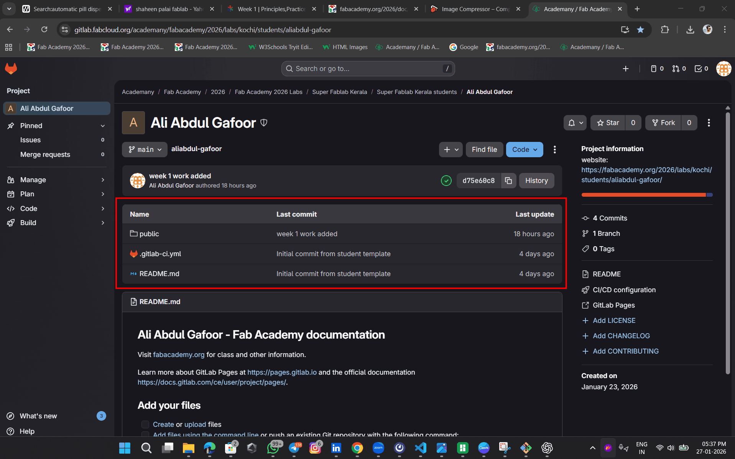Reload the page
735x459 pixels.
point(44,30)
